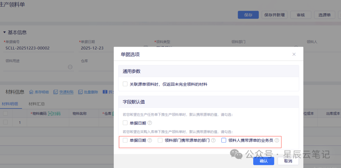The height and width of the screenshot is (168, 341).
Task: Close the 单据选项 dialog
Action: (x=294, y=54)
